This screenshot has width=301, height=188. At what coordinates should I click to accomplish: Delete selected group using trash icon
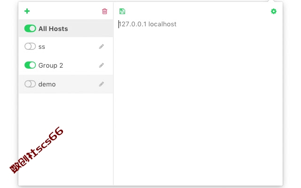(x=104, y=11)
